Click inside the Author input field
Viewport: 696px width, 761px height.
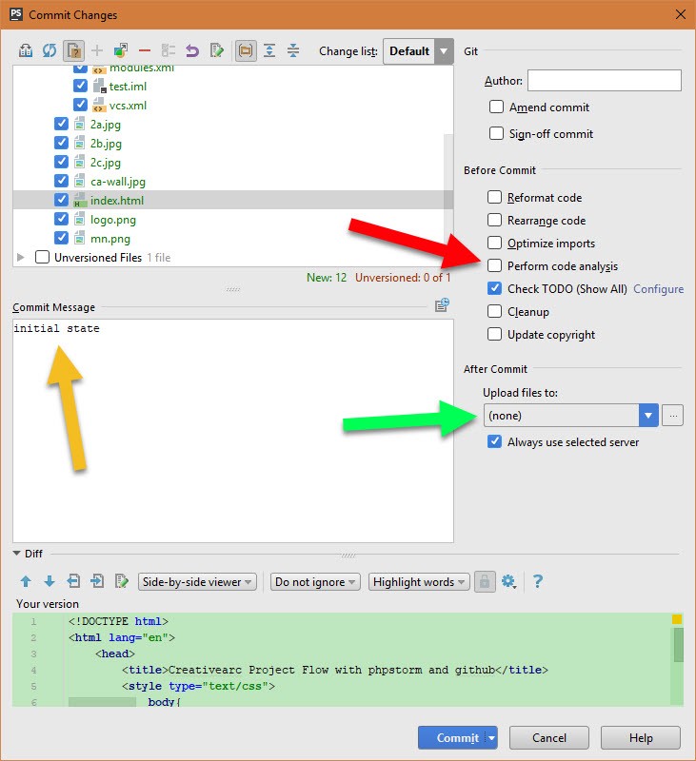click(604, 81)
